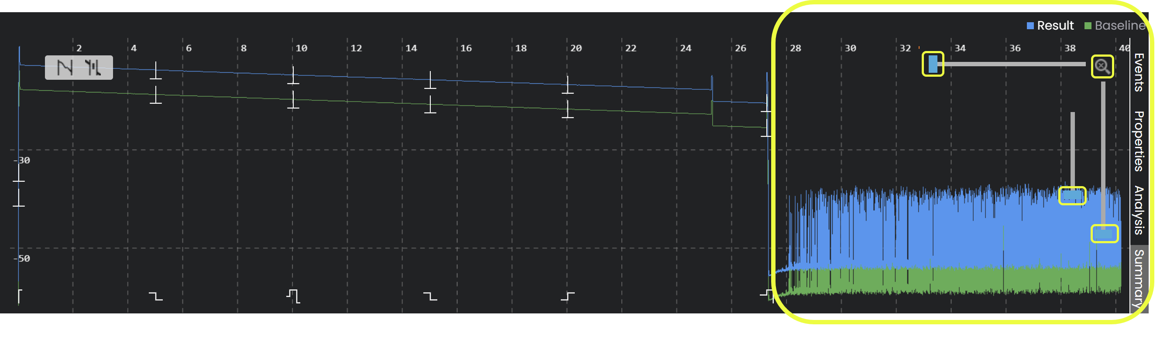Click the upper y-axis cursor marker below -30
This screenshot has width=1160, height=340.
coord(18,173)
